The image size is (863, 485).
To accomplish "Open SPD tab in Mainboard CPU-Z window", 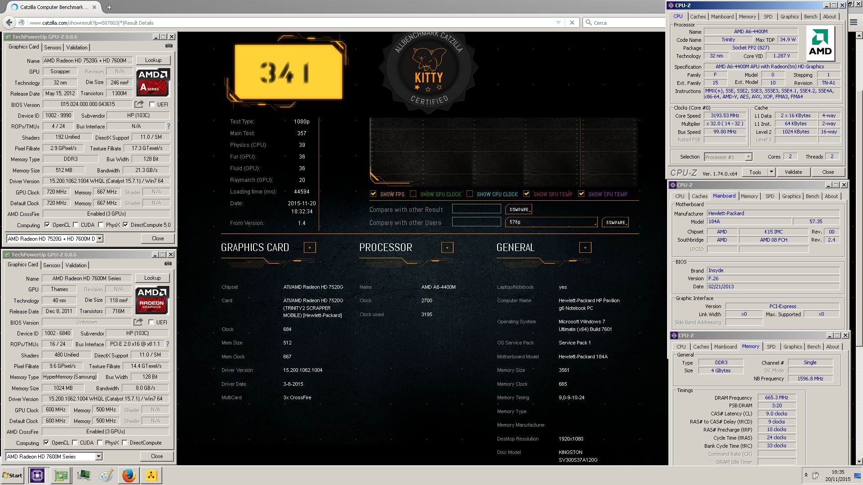I will pos(770,196).
